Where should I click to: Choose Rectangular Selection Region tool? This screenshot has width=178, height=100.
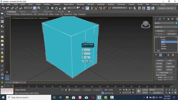tap(43, 8)
